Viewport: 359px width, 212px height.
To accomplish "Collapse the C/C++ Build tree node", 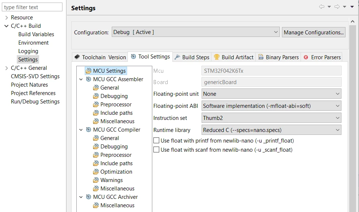I will [7, 26].
